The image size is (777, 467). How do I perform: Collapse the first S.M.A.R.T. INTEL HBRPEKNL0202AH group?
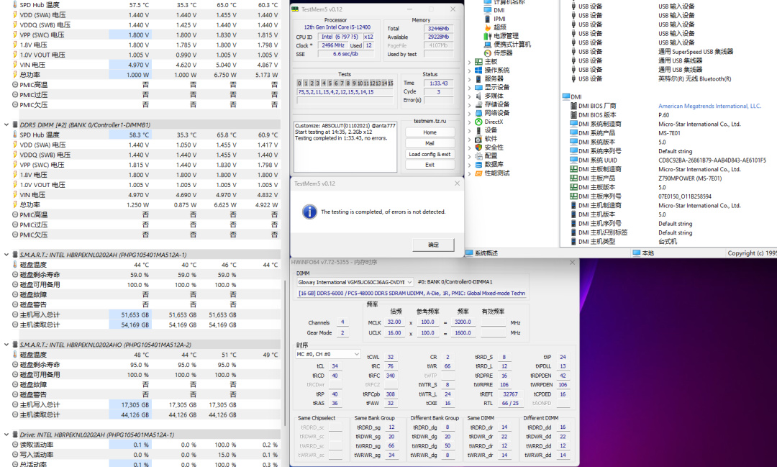pyautogui.click(x=5, y=255)
